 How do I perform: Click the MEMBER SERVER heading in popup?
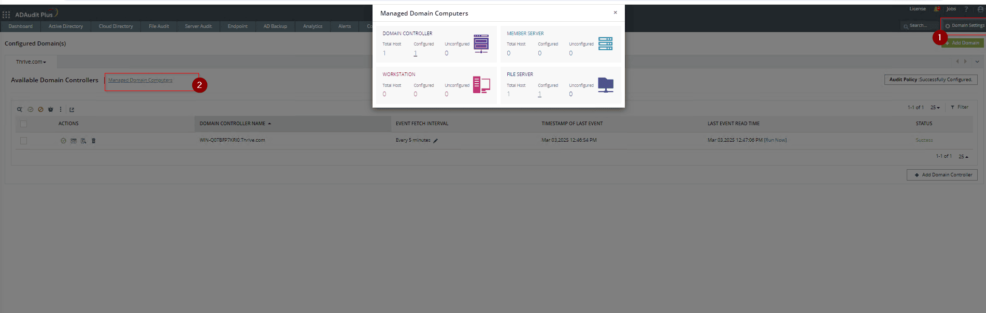pyautogui.click(x=525, y=34)
